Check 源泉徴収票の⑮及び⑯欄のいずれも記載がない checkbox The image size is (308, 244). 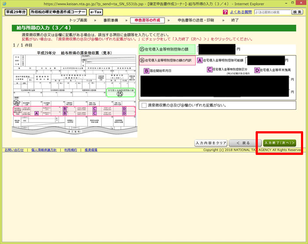tap(144, 105)
